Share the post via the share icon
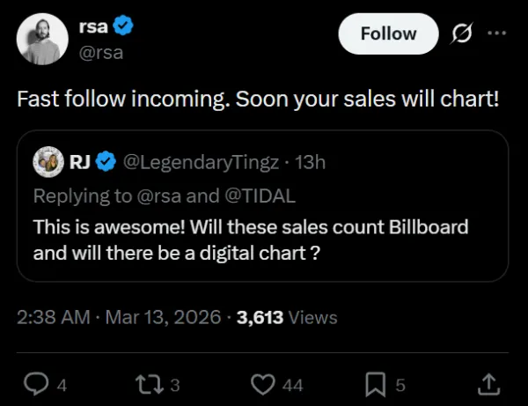528x406 pixels. click(488, 384)
